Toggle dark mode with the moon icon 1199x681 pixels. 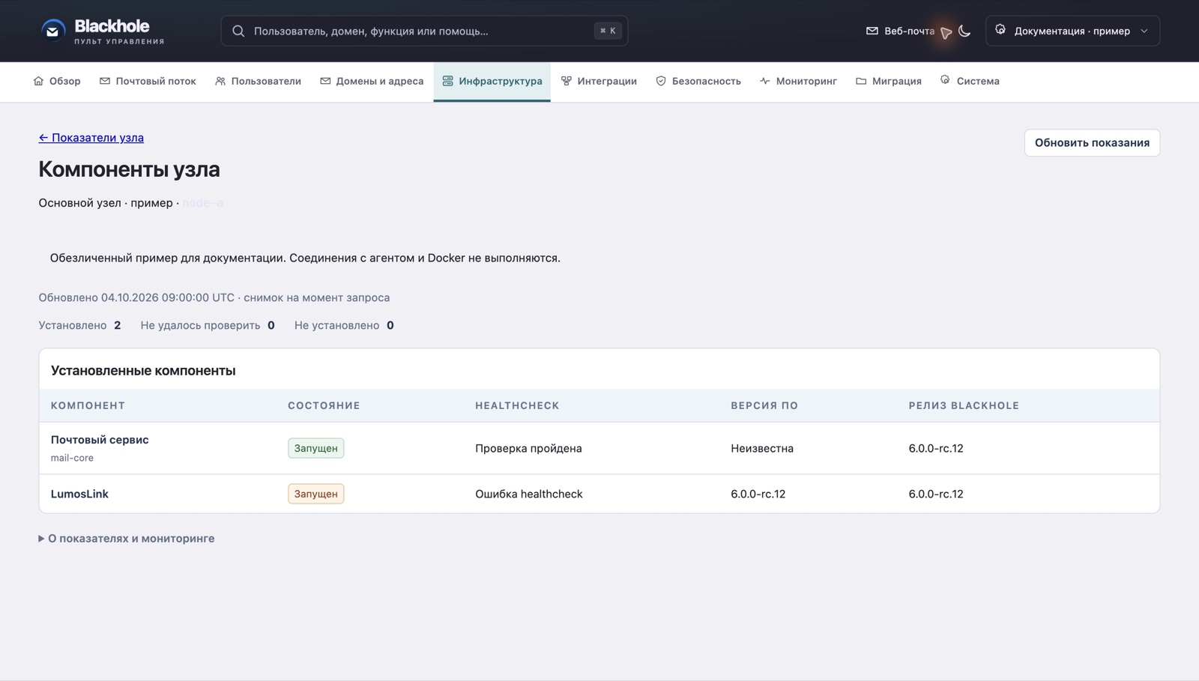(x=964, y=31)
